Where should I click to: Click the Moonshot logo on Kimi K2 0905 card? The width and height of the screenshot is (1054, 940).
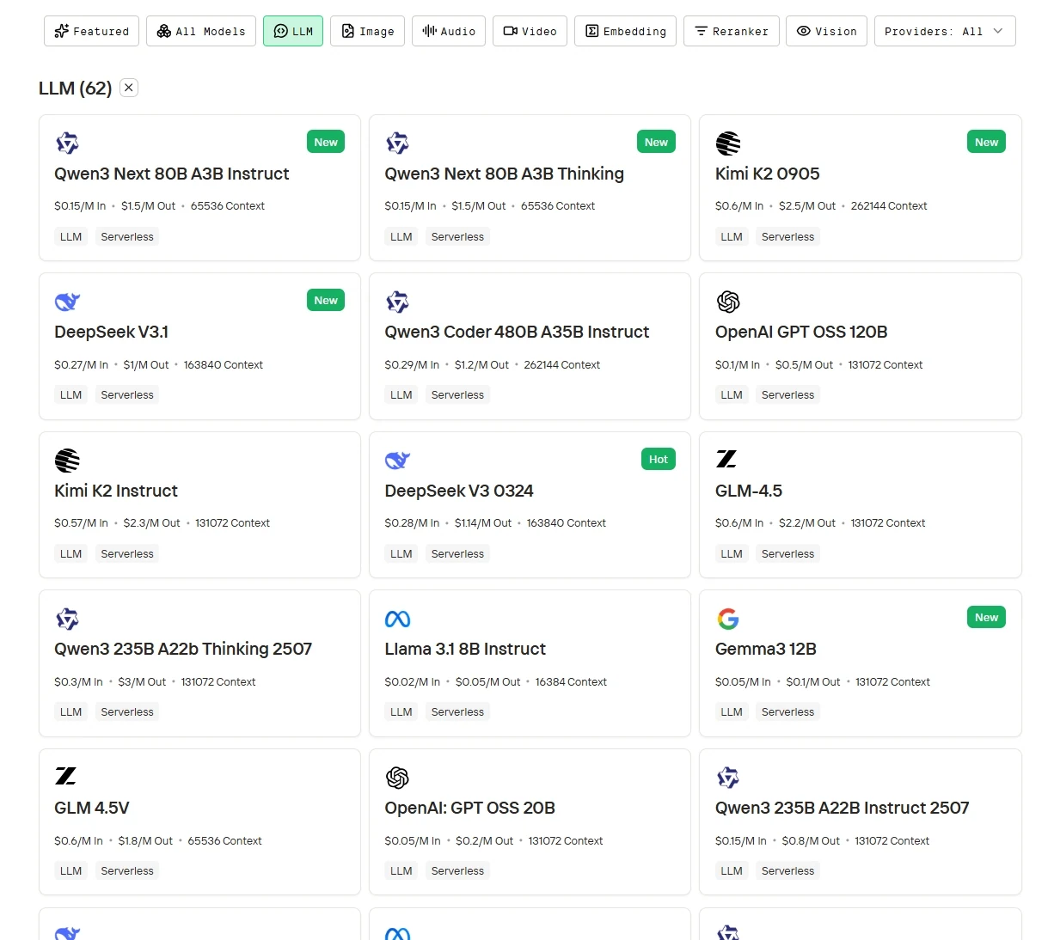[728, 143]
